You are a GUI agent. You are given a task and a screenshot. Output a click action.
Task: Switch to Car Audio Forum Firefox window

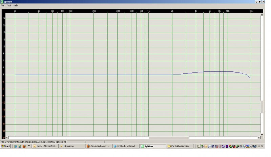click(99, 146)
